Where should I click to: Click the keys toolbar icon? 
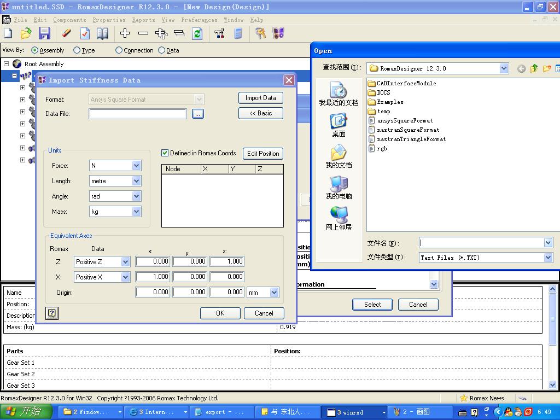pyautogui.click(x=260, y=33)
